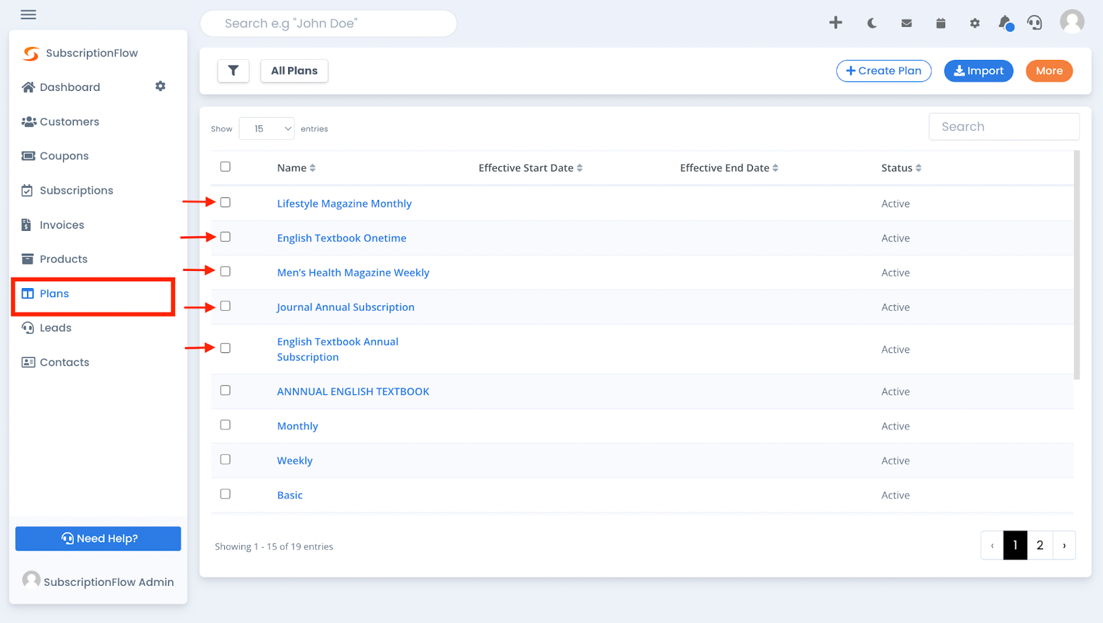Open Men's Health Magazine Weekly link
The height and width of the screenshot is (623, 1103).
[x=353, y=272]
